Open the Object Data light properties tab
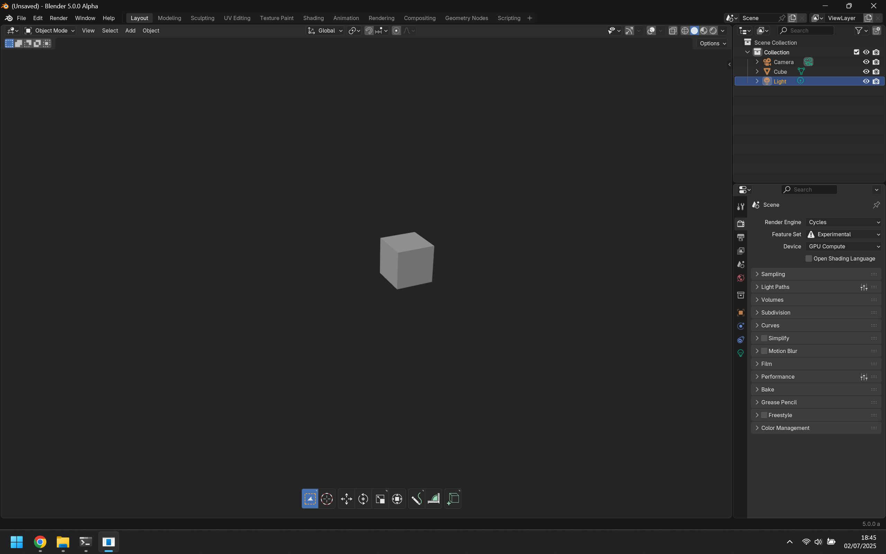This screenshot has height=554, width=886. tap(741, 353)
